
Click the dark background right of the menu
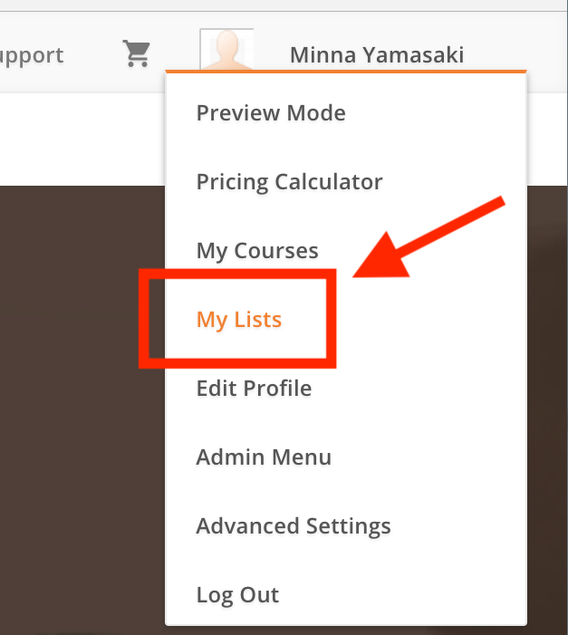point(547,408)
